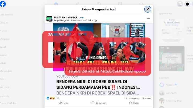
Task: Share the post
Action: tap(134, 103)
